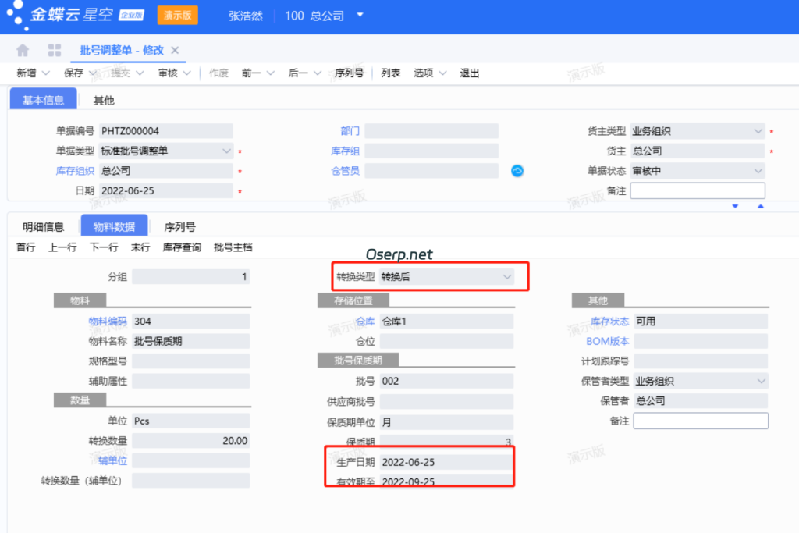The height and width of the screenshot is (533, 799).
Task: Open the workbench grid icon beside home
Action: click(x=53, y=49)
